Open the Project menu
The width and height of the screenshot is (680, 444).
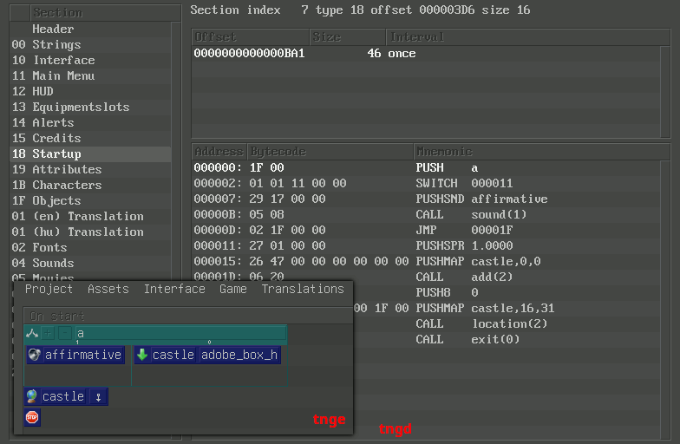tap(49, 289)
